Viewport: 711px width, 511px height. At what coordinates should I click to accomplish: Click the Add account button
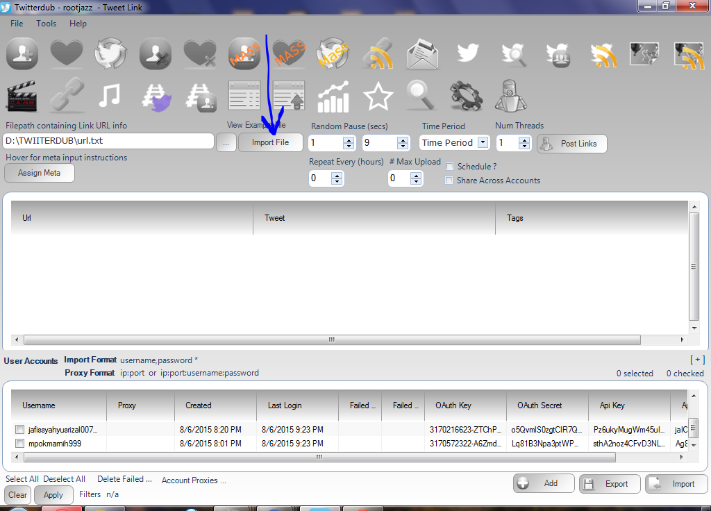point(544,483)
